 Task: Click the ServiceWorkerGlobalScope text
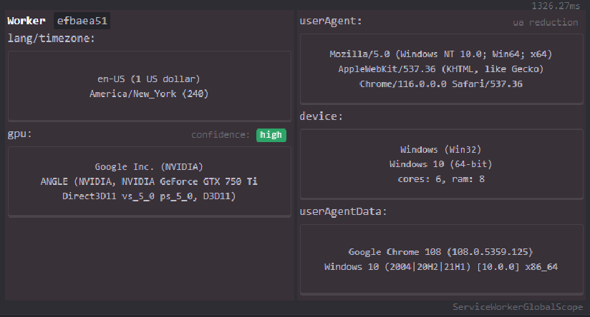pyautogui.click(x=518, y=307)
